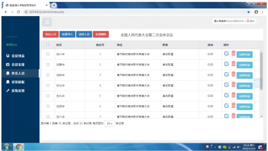Click the 批量导入 button
Image resolution: width=268 pixels, height=151 pixels.
coord(67,34)
